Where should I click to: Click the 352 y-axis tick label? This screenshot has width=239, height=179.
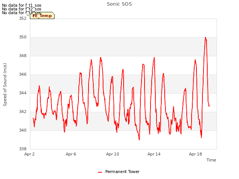click(22, 18)
